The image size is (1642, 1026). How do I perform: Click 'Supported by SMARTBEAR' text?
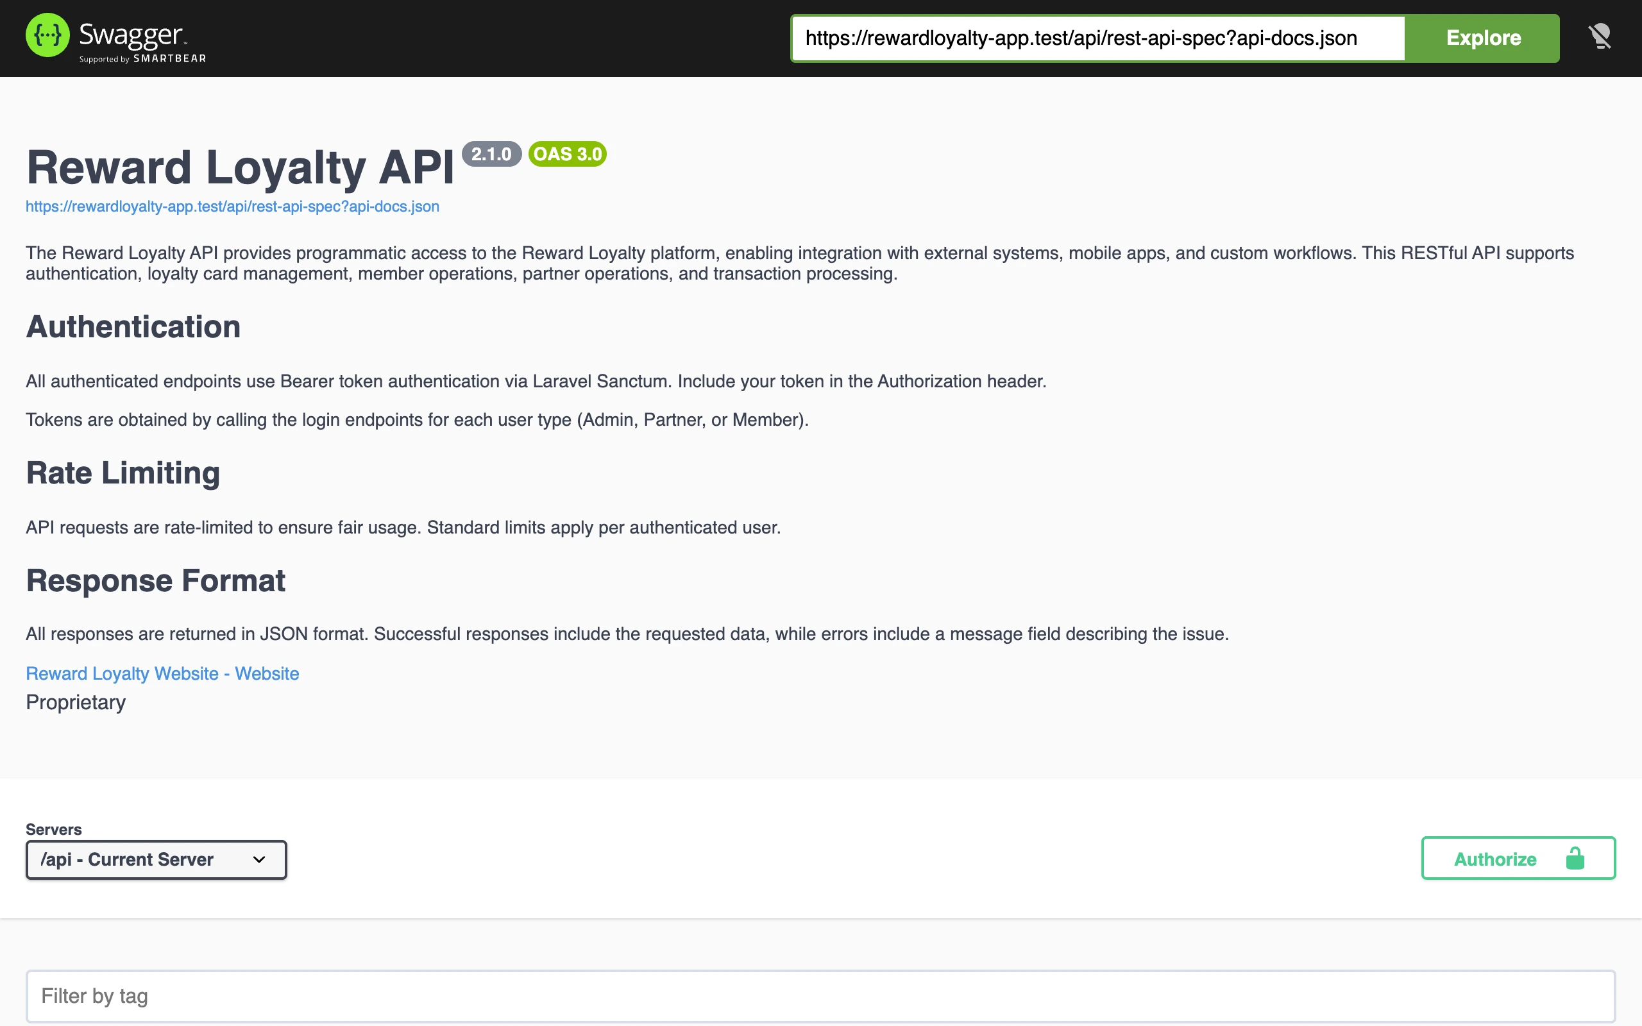(142, 59)
